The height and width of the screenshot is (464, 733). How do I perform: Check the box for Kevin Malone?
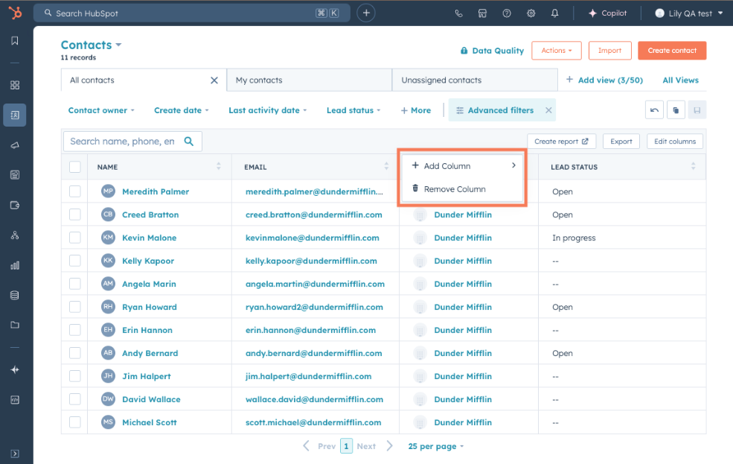(75, 238)
